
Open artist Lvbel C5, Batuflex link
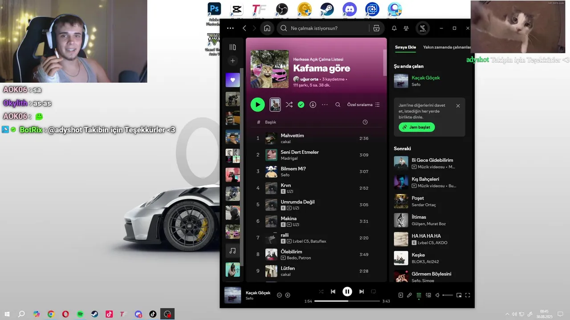(309, 241)
